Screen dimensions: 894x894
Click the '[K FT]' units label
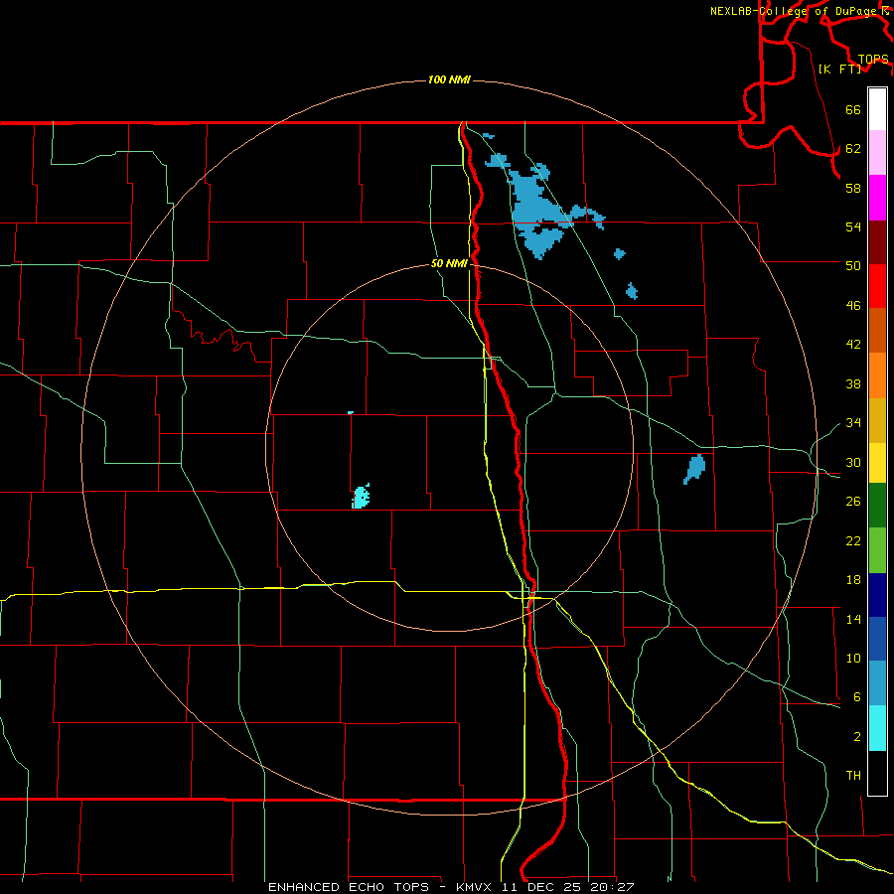839,69
